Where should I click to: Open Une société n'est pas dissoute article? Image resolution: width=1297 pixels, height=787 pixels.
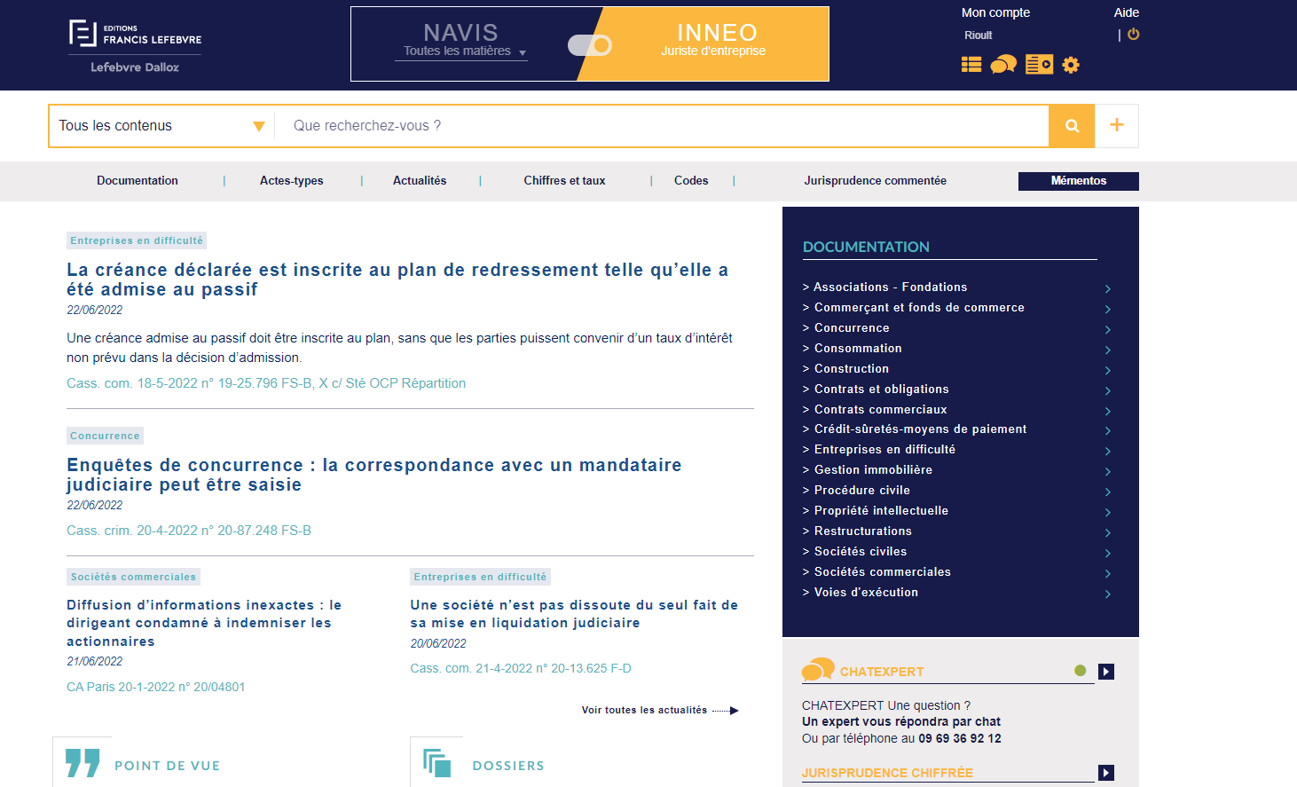[574, 614]
